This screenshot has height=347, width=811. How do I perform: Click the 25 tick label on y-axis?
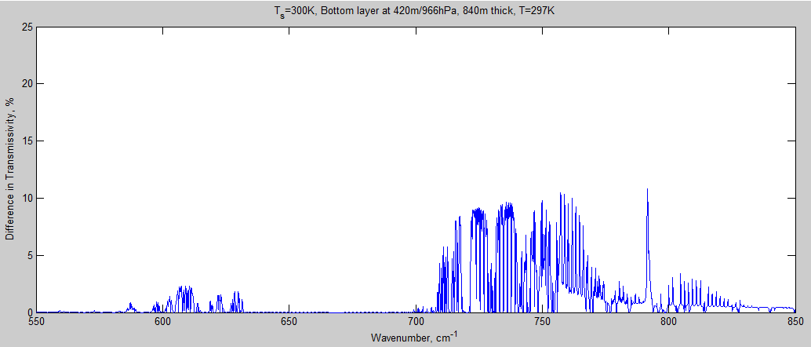click(x=27, y=27)
